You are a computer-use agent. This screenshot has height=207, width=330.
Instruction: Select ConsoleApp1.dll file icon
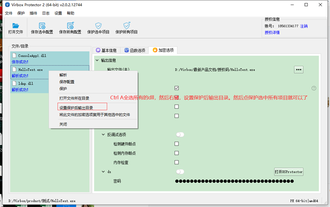point(14,56)
